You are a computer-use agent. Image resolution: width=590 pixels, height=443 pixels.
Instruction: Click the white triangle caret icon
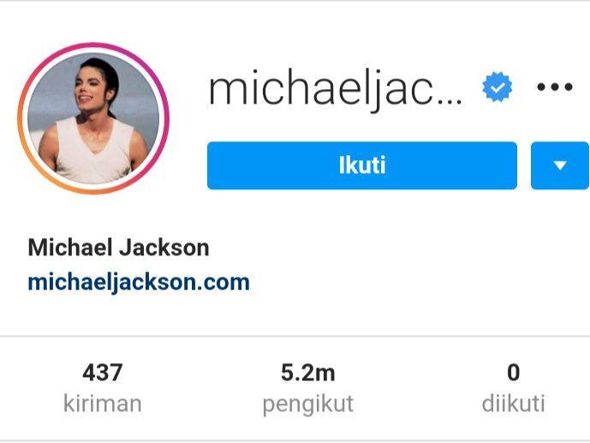(560, 165)
